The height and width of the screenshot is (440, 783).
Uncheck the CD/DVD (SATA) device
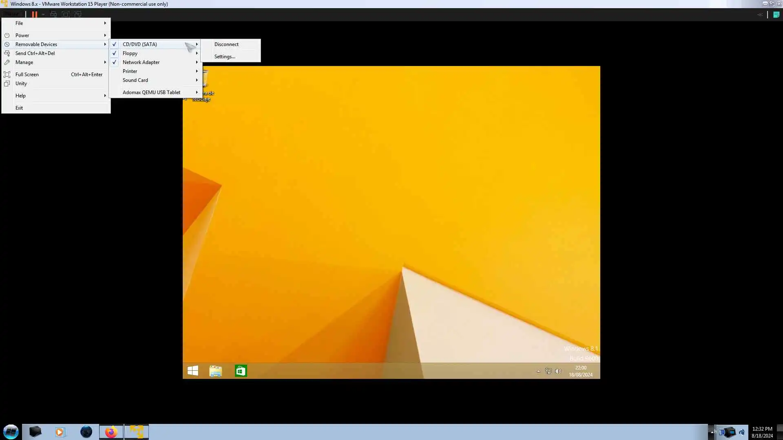[115, 44]
